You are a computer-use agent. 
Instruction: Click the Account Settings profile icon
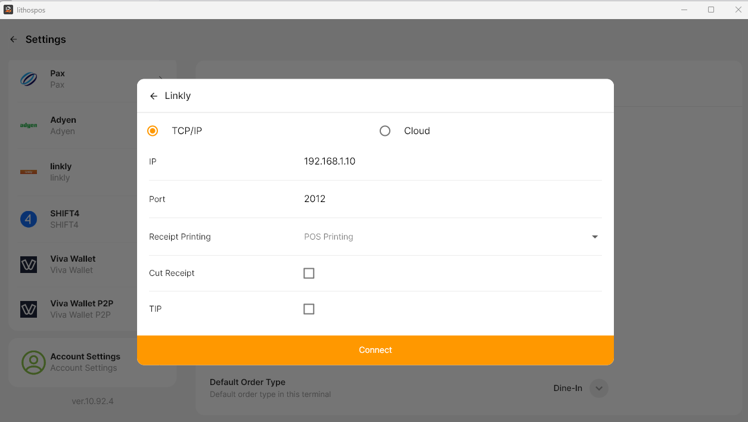coord(33,362)
